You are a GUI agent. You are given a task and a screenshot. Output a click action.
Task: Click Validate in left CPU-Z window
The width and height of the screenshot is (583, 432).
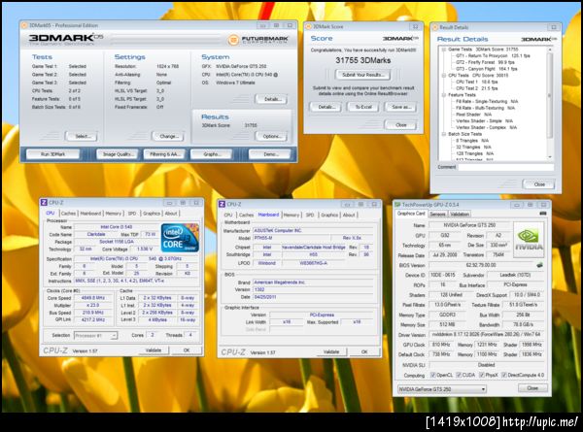154,350
